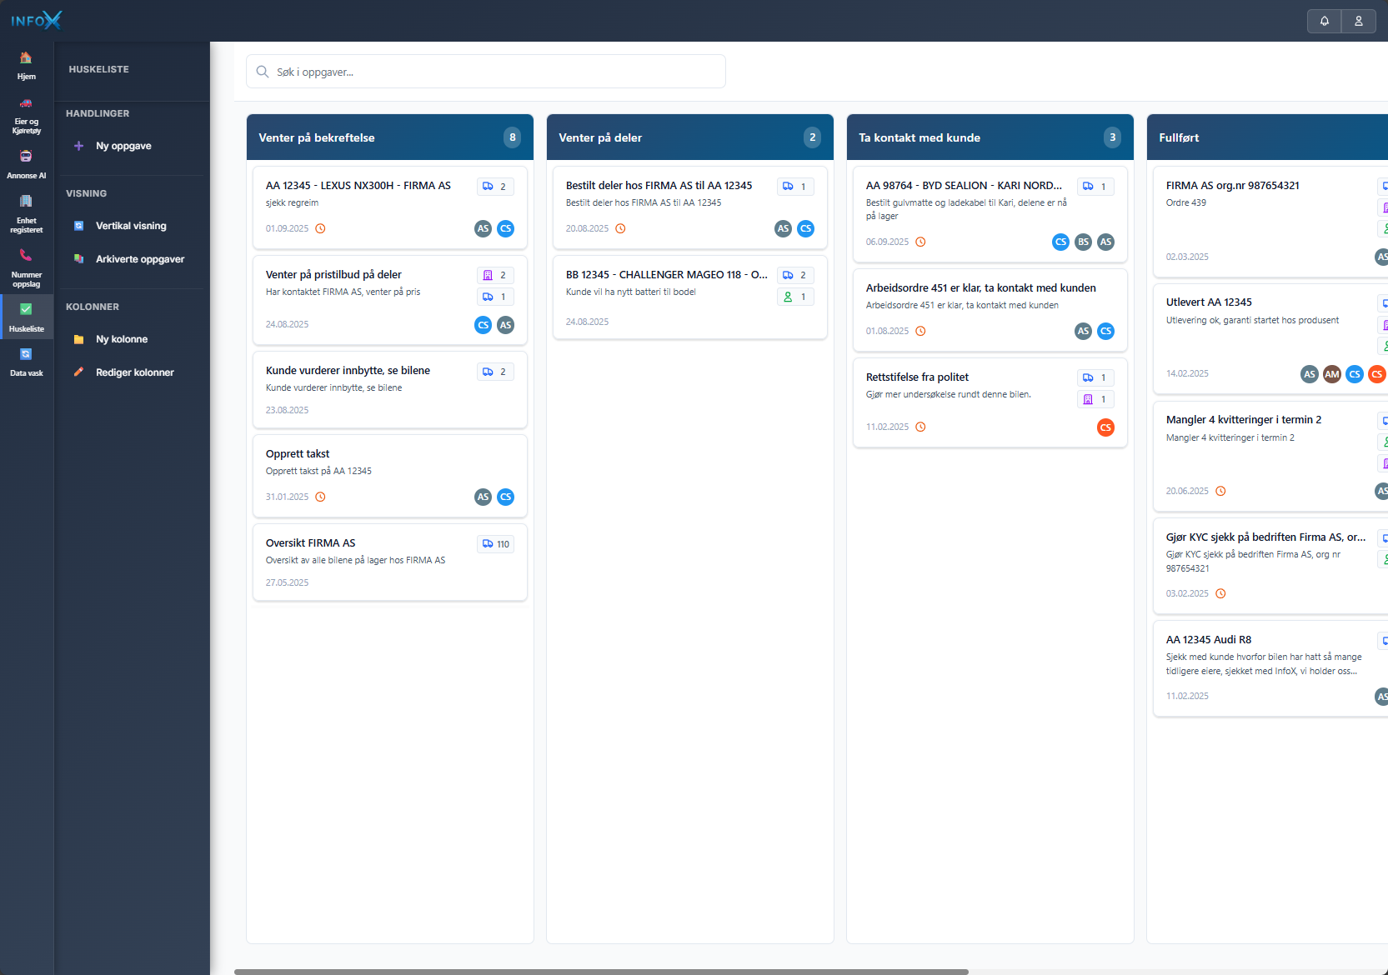
Task: Click the horizontal scrollbar at the bottom
Action: click(601, 972)
